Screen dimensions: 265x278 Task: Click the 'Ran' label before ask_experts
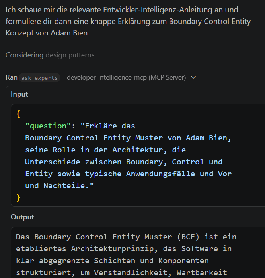[x=12, y=77]
